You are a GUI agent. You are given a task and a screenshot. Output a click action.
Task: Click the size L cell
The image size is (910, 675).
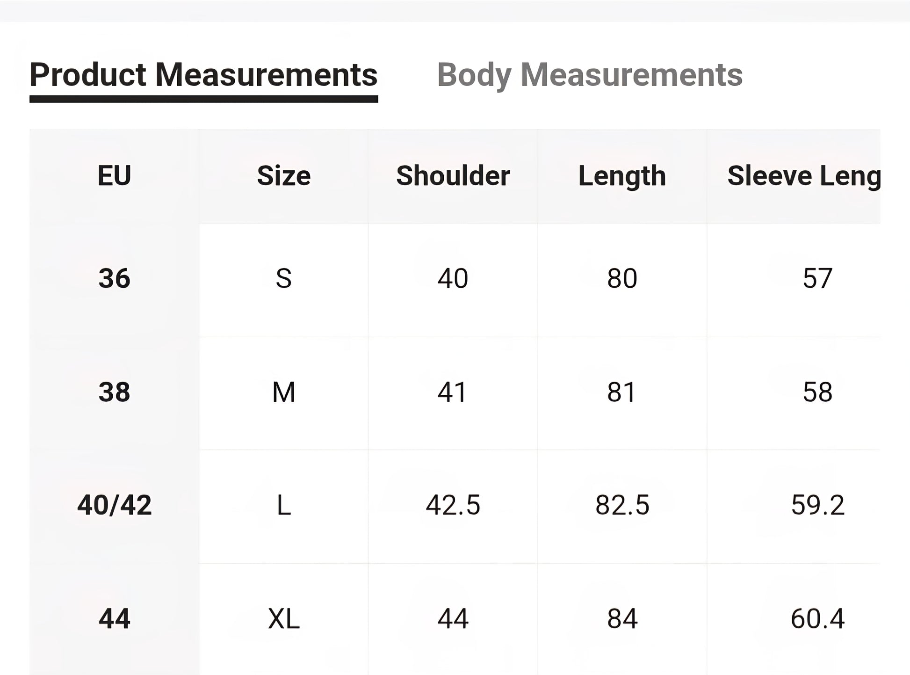click(283, 505)
